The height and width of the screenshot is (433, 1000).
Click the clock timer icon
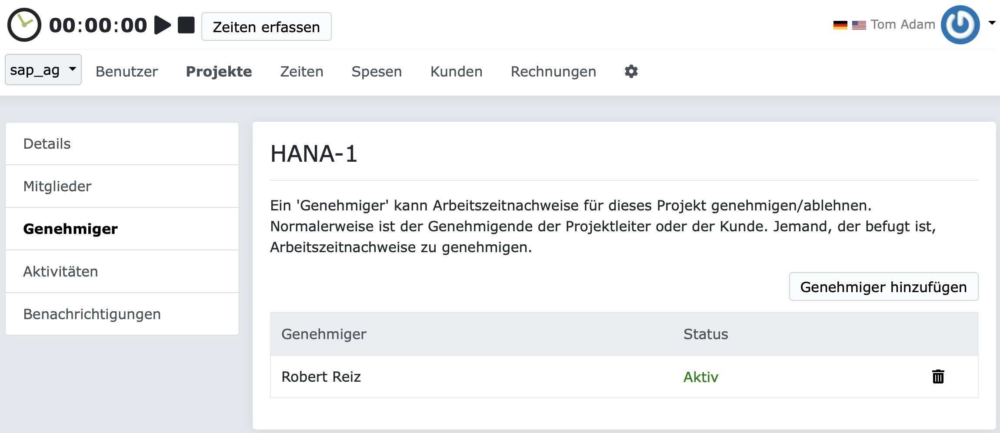coord(24,25)
